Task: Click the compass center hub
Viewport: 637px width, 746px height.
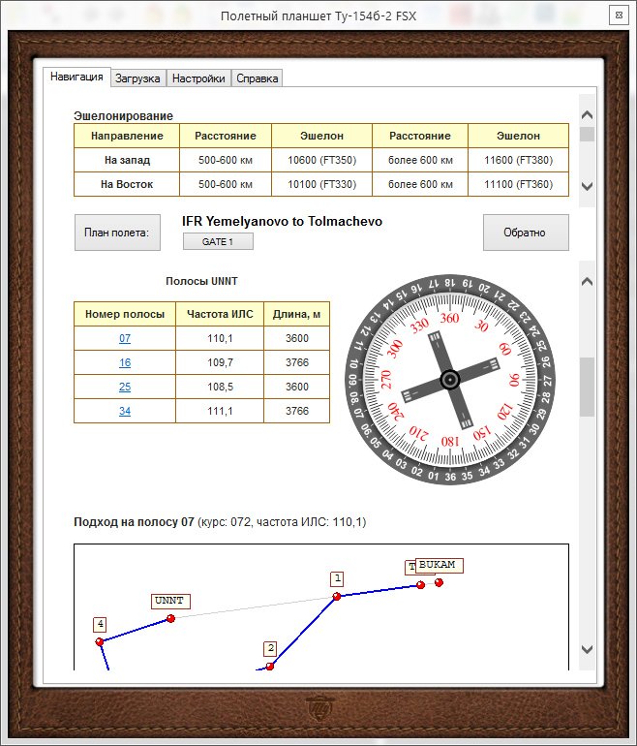Action: (449, 380)
